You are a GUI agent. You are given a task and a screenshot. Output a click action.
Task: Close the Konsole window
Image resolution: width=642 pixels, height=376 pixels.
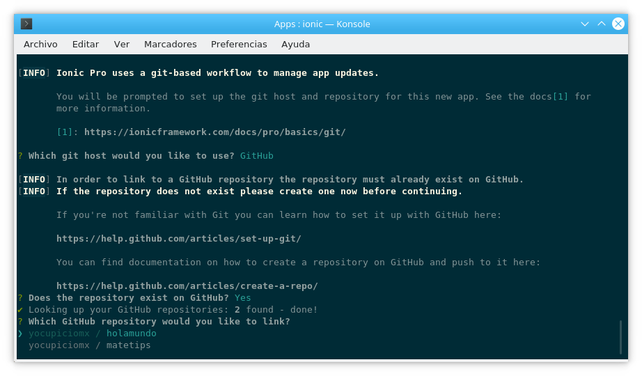[618, 24]
